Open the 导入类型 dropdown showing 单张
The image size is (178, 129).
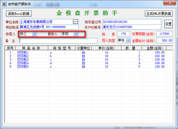(x=127, y=40)
